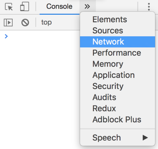Show the console sidebar panel icon
Screen dimensions: 158x149
(x=8, y=22)
